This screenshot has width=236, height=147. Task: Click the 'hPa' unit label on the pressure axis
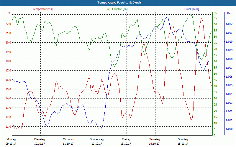pyautogui.click(x=228, y=13)
